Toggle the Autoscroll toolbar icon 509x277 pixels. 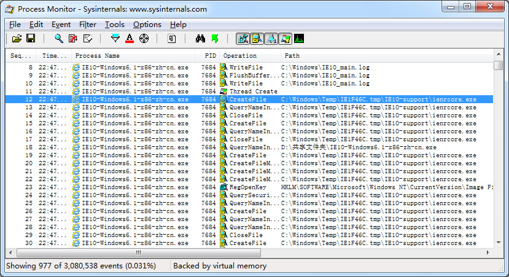point(73,39)
